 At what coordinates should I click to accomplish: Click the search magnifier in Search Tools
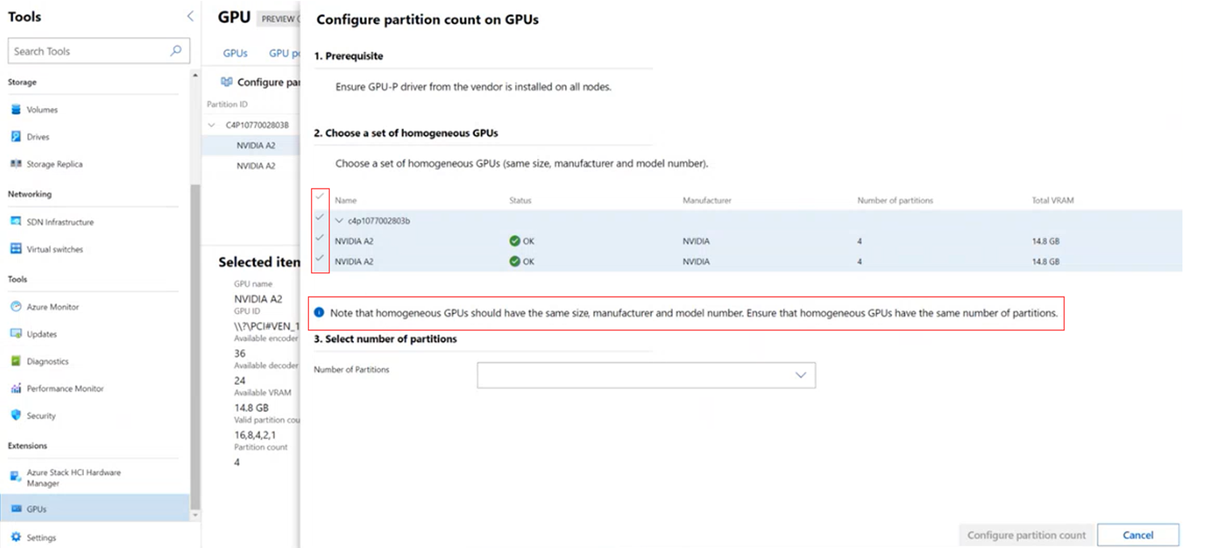176,51
